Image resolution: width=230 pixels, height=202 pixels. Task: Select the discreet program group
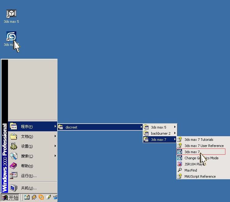pyautogui.click(x=100, y=127)
